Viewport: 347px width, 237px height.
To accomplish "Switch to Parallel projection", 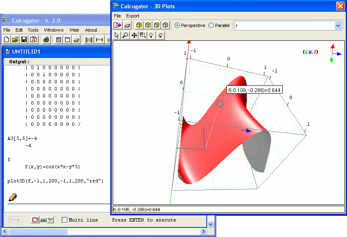I will click(211, 25).
